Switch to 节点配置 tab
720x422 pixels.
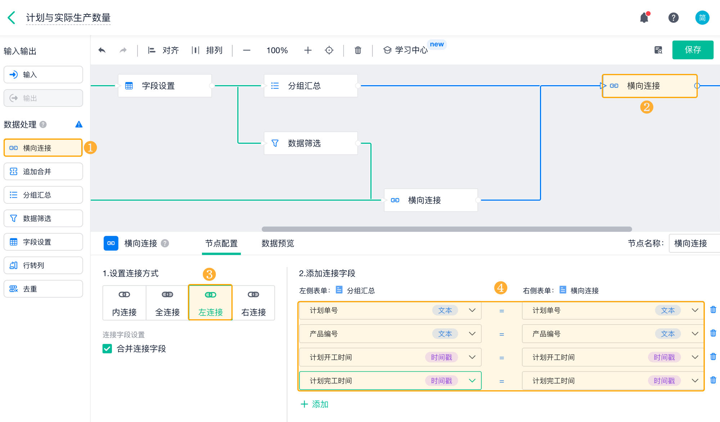[x=221, y=243]
